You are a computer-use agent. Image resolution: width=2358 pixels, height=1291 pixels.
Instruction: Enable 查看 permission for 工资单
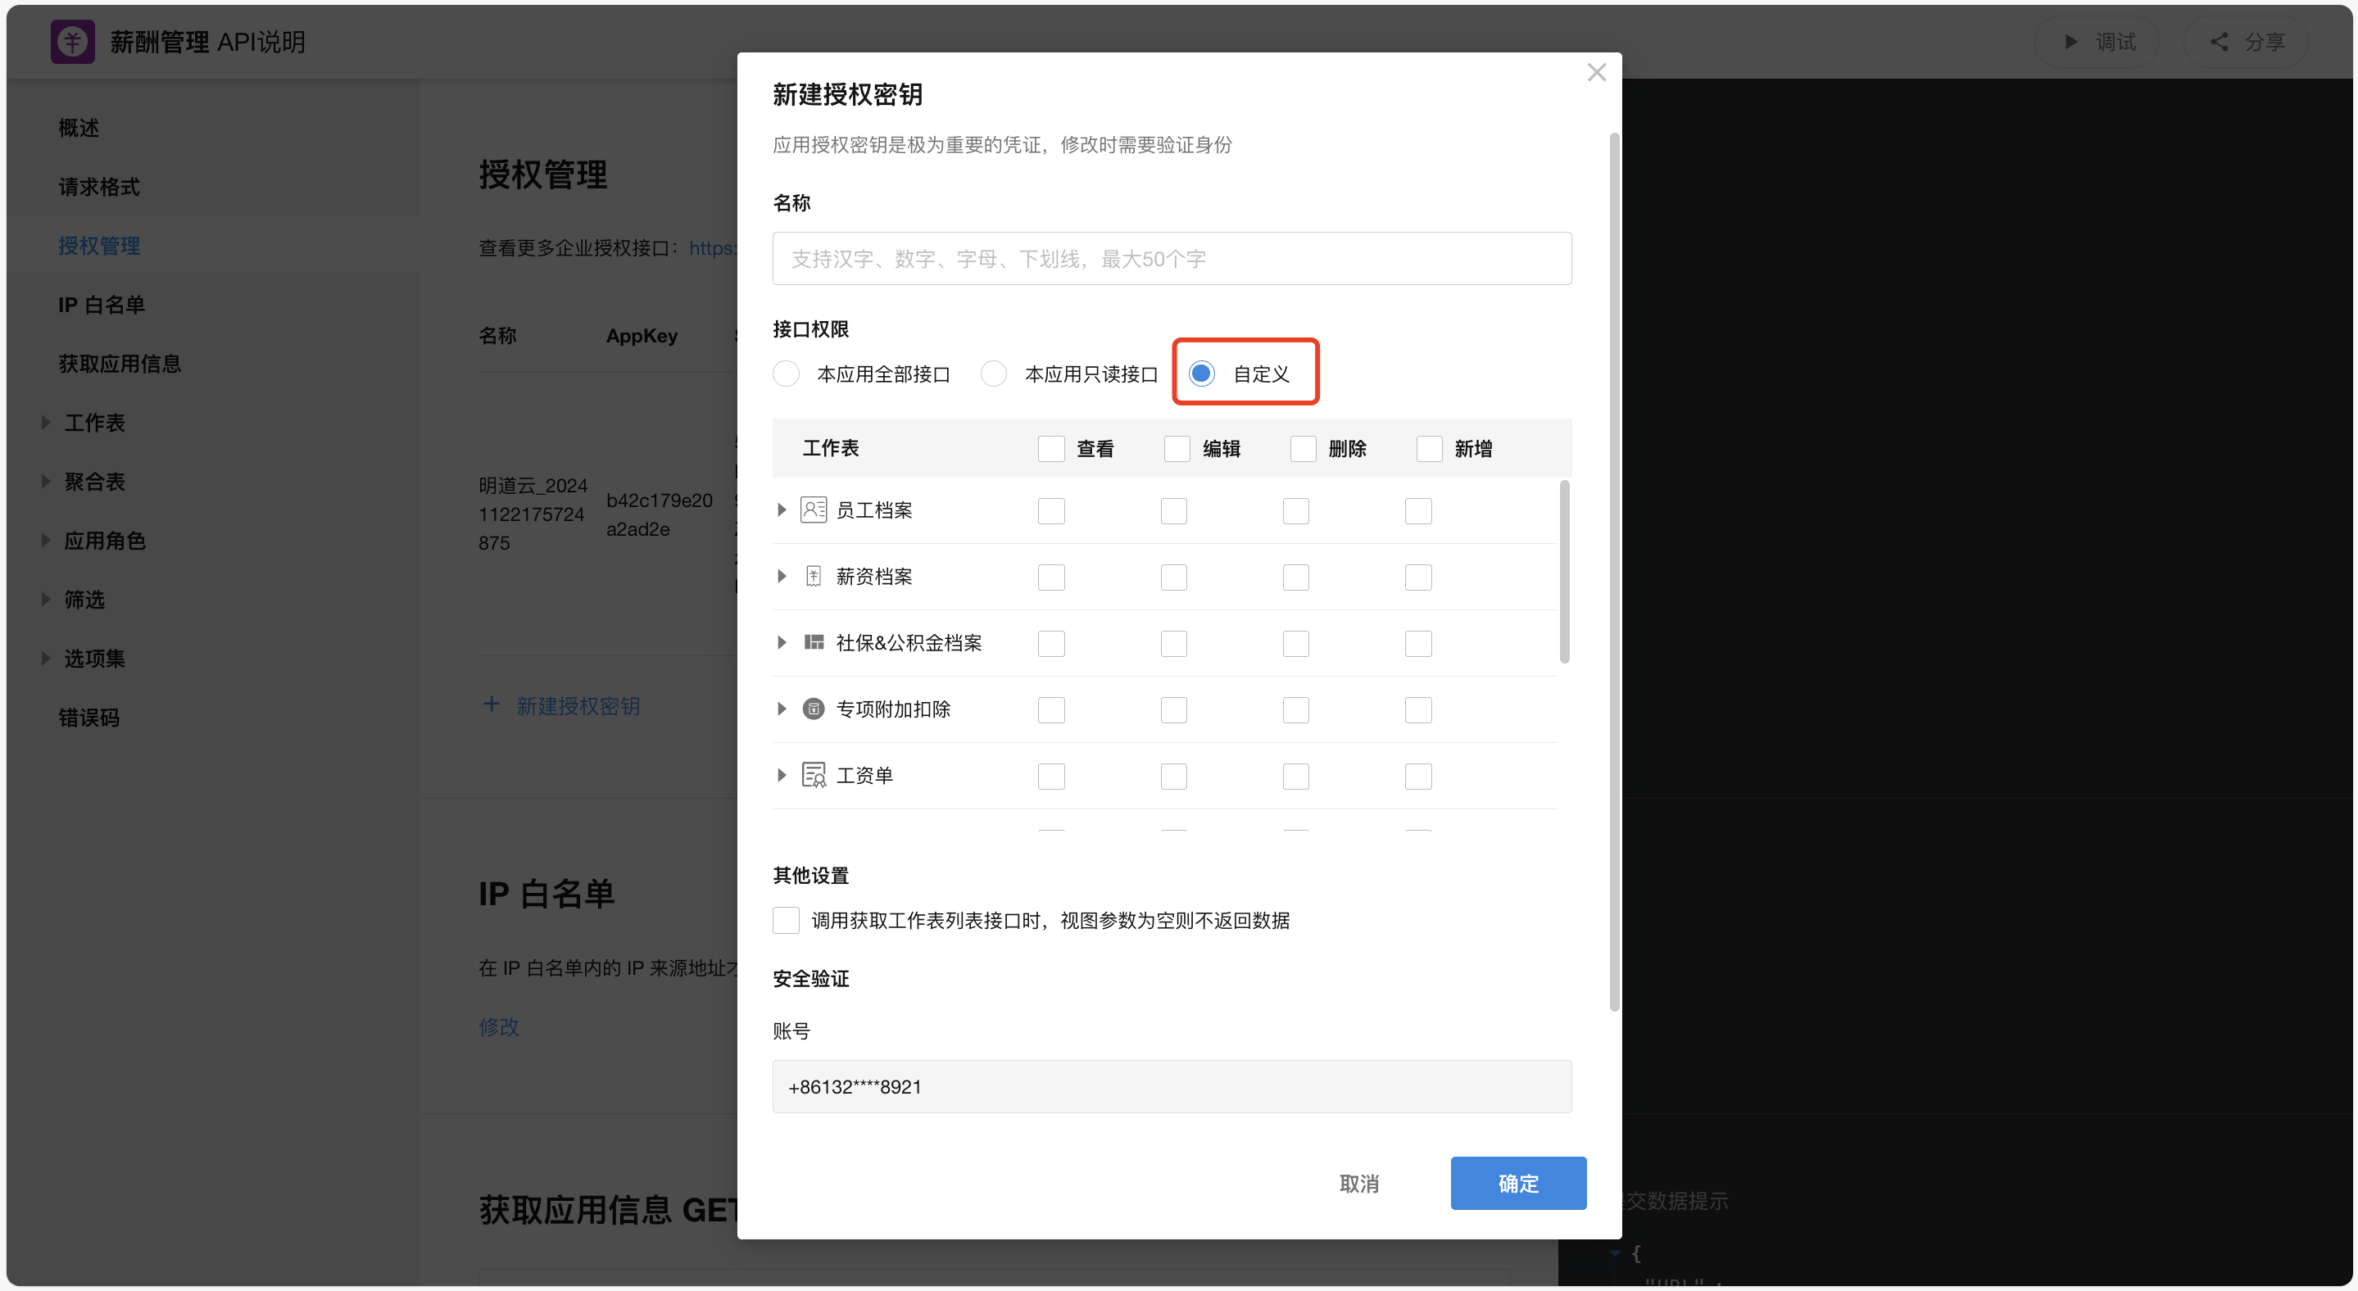pos(1051,776)
